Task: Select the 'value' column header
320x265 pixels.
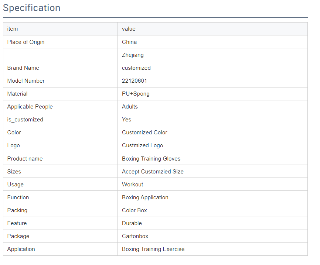Action: pos(129,29)
